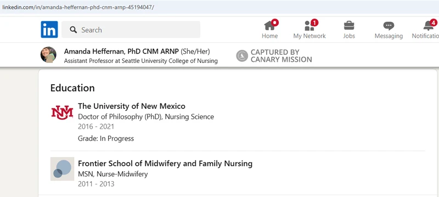Click the Jobs label in navigation
439x197 pixels.
tap(349, 36)
